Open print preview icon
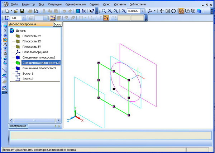This screenshot has width=215, height=153. pyautogui.click(x=36, y=11)
